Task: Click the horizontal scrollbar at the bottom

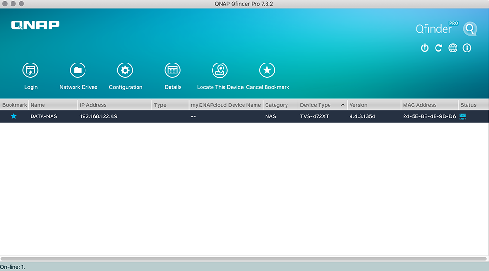Action: 244,259
